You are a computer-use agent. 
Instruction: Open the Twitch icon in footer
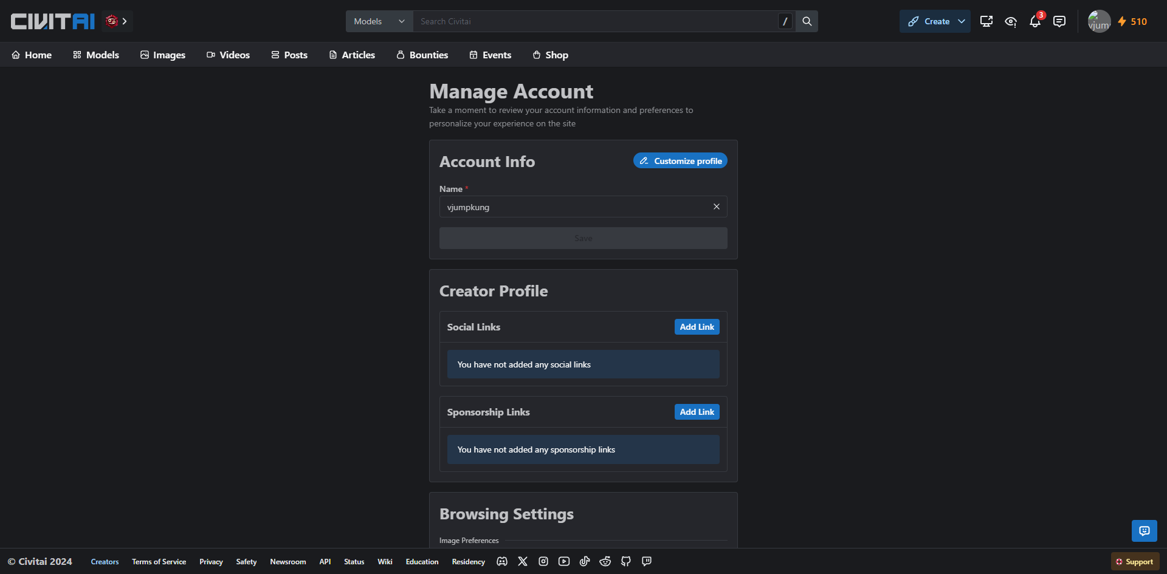[x=647, y=562]
